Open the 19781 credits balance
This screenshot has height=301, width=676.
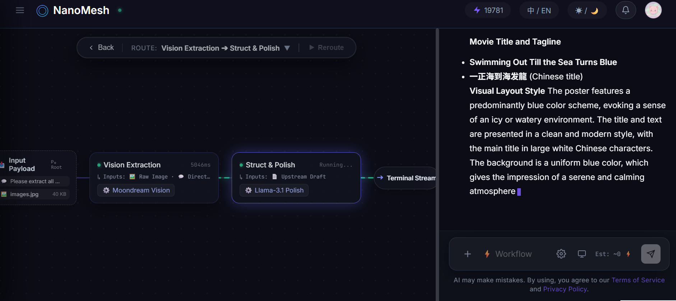point(488,10)
